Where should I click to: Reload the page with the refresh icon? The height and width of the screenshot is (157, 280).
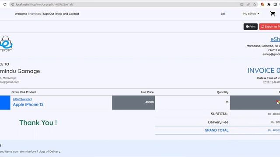[x=5, y=4]
